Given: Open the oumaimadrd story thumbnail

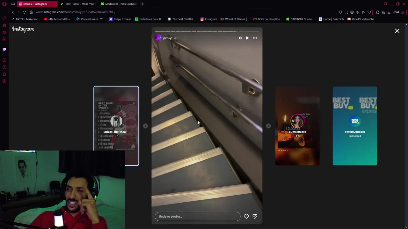Looking at the screenshot, I should [x=297, y=126].
